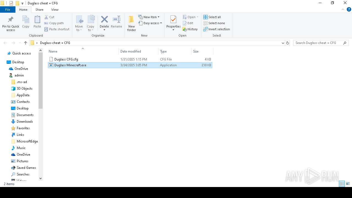Image resolution: width=352 pixels, height=198 pixels.
Task: Open file History from the ribbon
Action: pos(190,29)
